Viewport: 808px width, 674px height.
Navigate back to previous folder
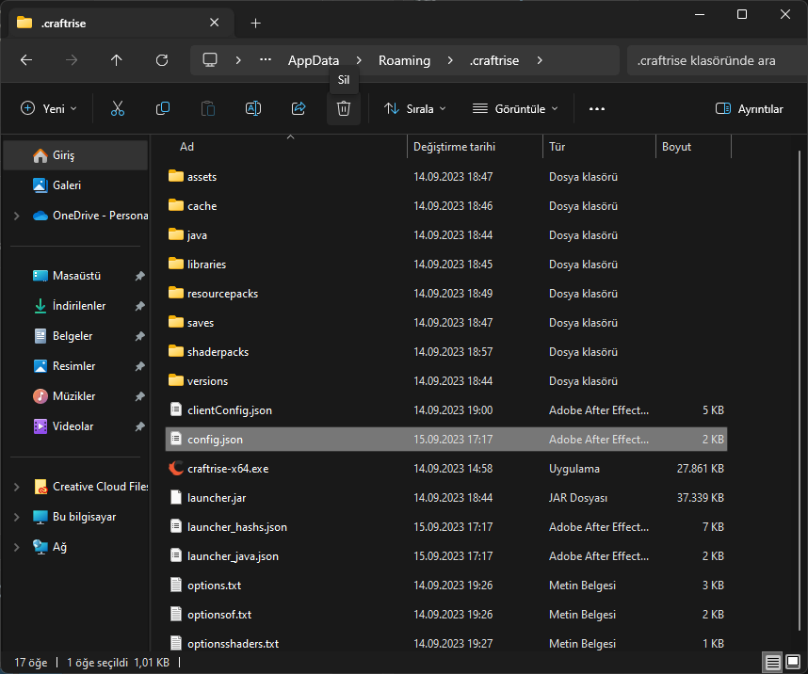pos(26,60)
